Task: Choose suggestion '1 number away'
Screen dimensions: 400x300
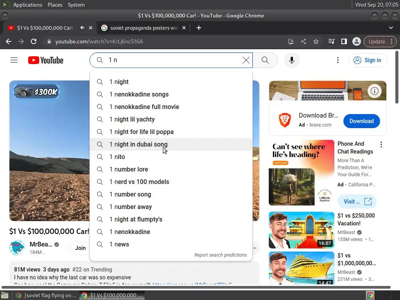Action: point(171,207)
